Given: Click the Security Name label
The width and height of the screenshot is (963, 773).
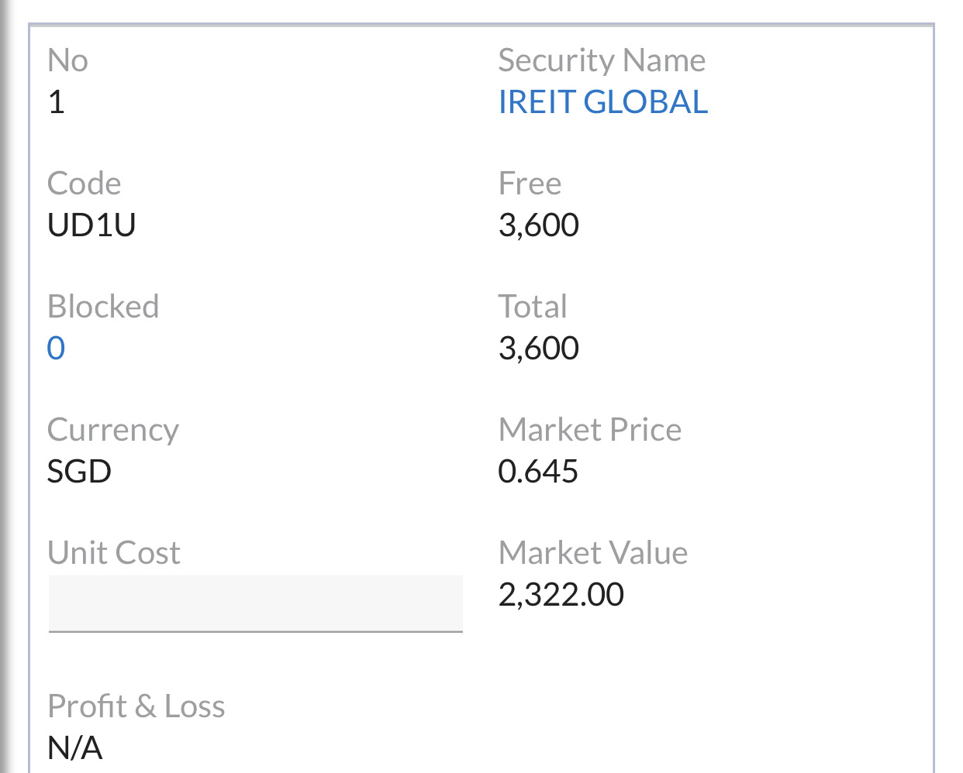Looking at the screenshot, I should (602, 60).
